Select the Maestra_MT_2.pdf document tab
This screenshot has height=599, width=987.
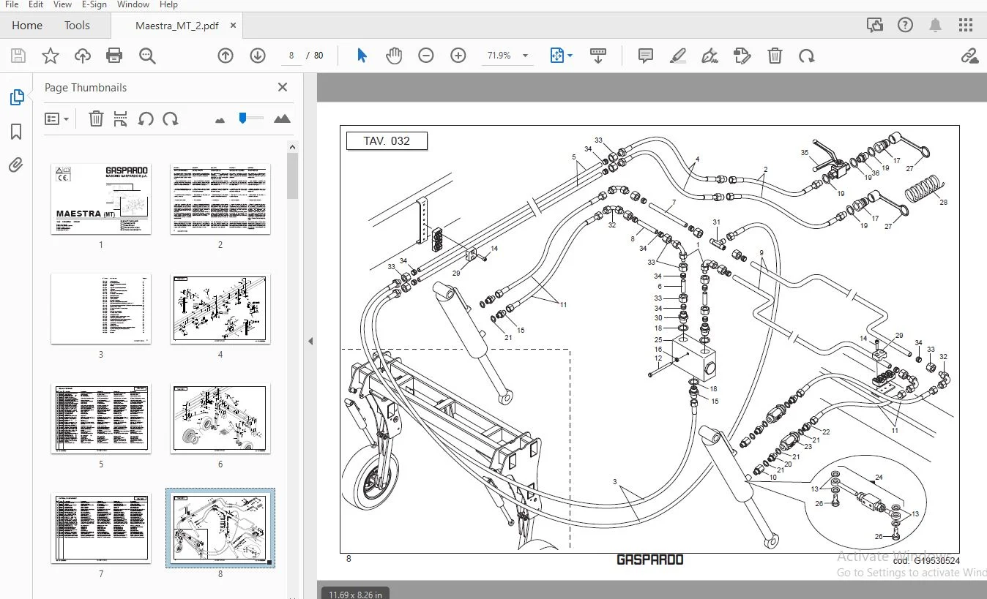click(176, 26)
